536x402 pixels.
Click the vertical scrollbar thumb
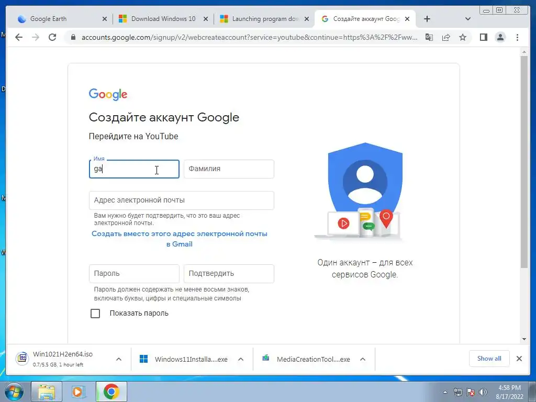pos(524,162)
